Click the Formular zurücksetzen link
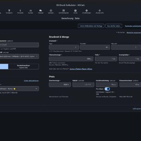Screen dimensions: 141x141 click(133, 26)
